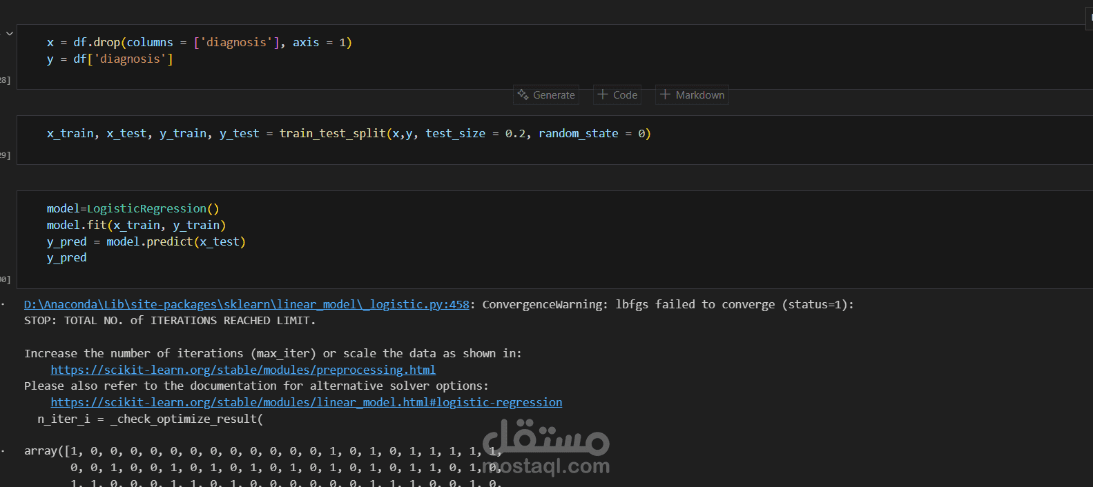
Task: Open the preprocessing.html documentation link
Action: (x=243, y=370)
